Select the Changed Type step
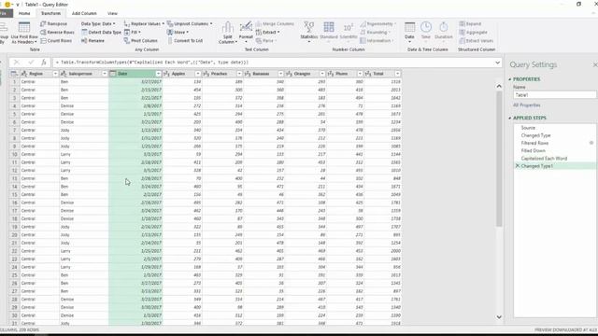 pyautogui.click(x=535, y=135)
